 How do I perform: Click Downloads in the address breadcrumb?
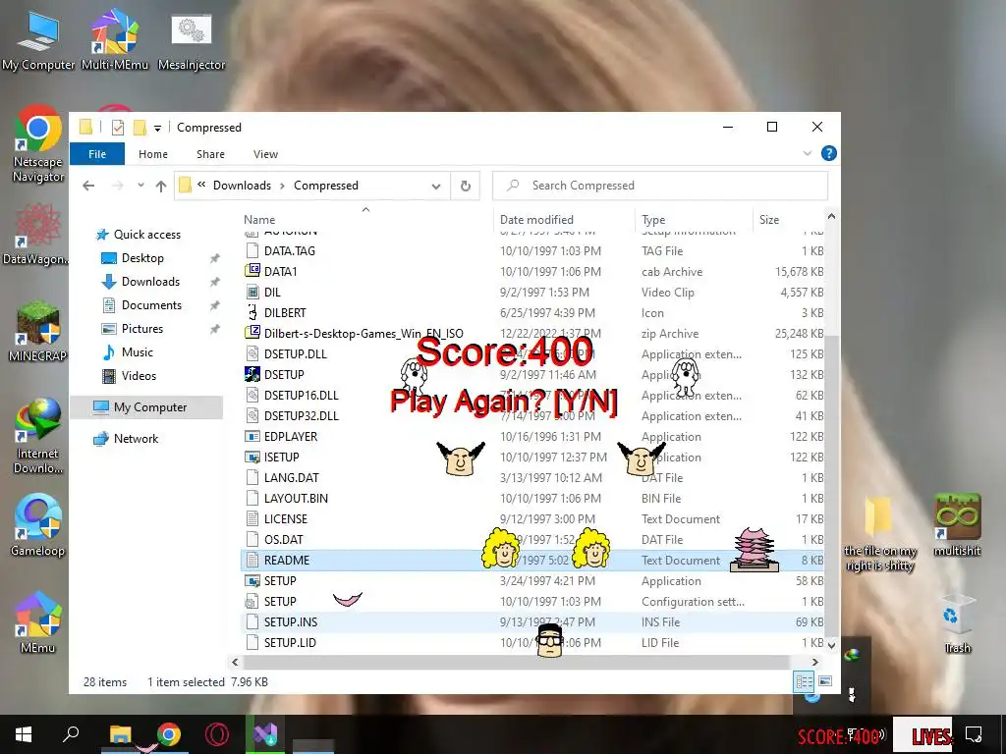242,186
